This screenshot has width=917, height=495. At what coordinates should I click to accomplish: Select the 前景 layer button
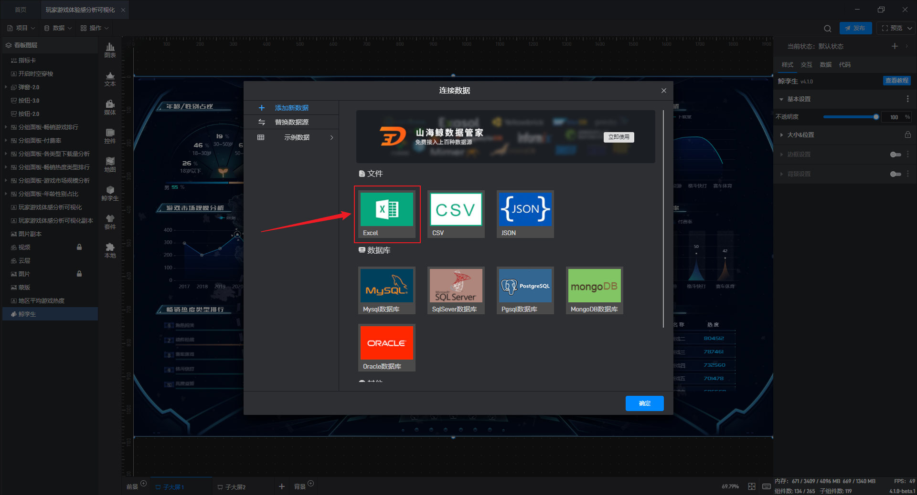[x=133, y=487]
